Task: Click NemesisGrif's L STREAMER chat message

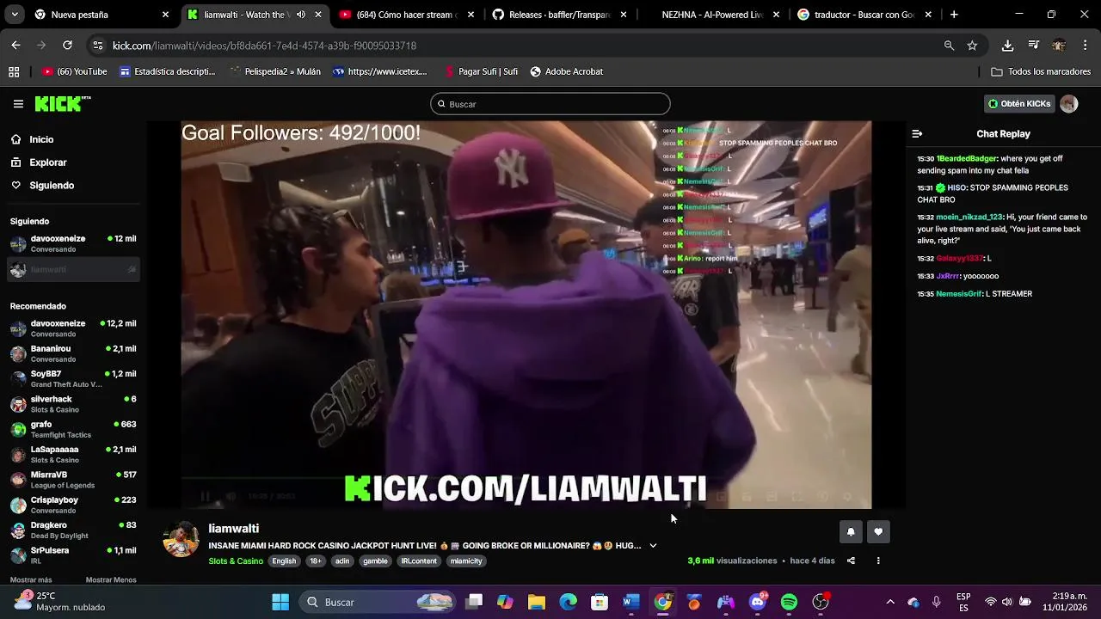Action: pyautogui.click(x=984, y=294)
